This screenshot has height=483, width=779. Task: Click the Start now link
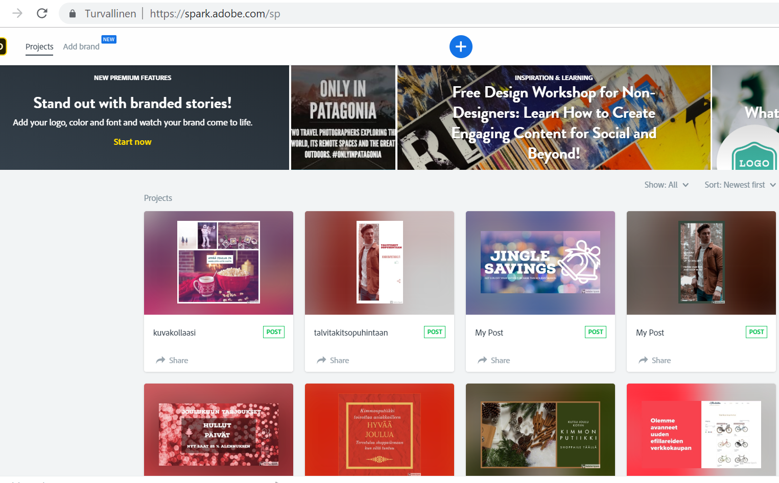pyautogui.click(x=132, y=142)
